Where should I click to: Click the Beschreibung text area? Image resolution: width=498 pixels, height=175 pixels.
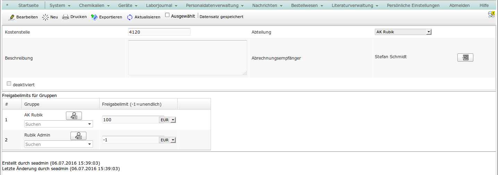(x=187, y=58)
